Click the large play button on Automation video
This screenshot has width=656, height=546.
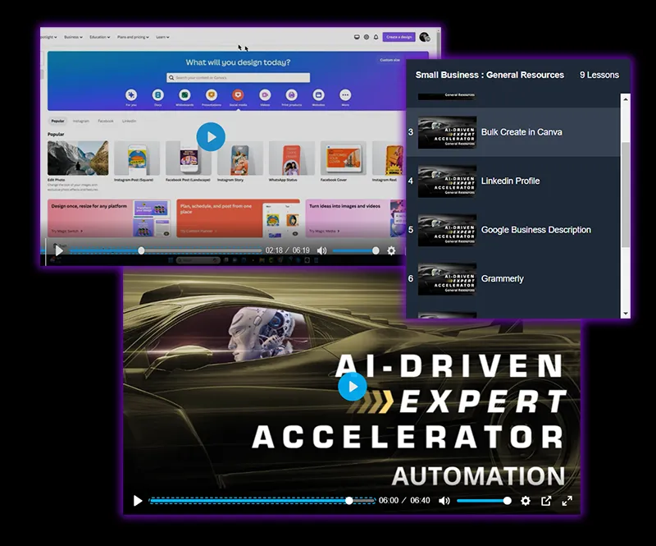click(353, 387)
